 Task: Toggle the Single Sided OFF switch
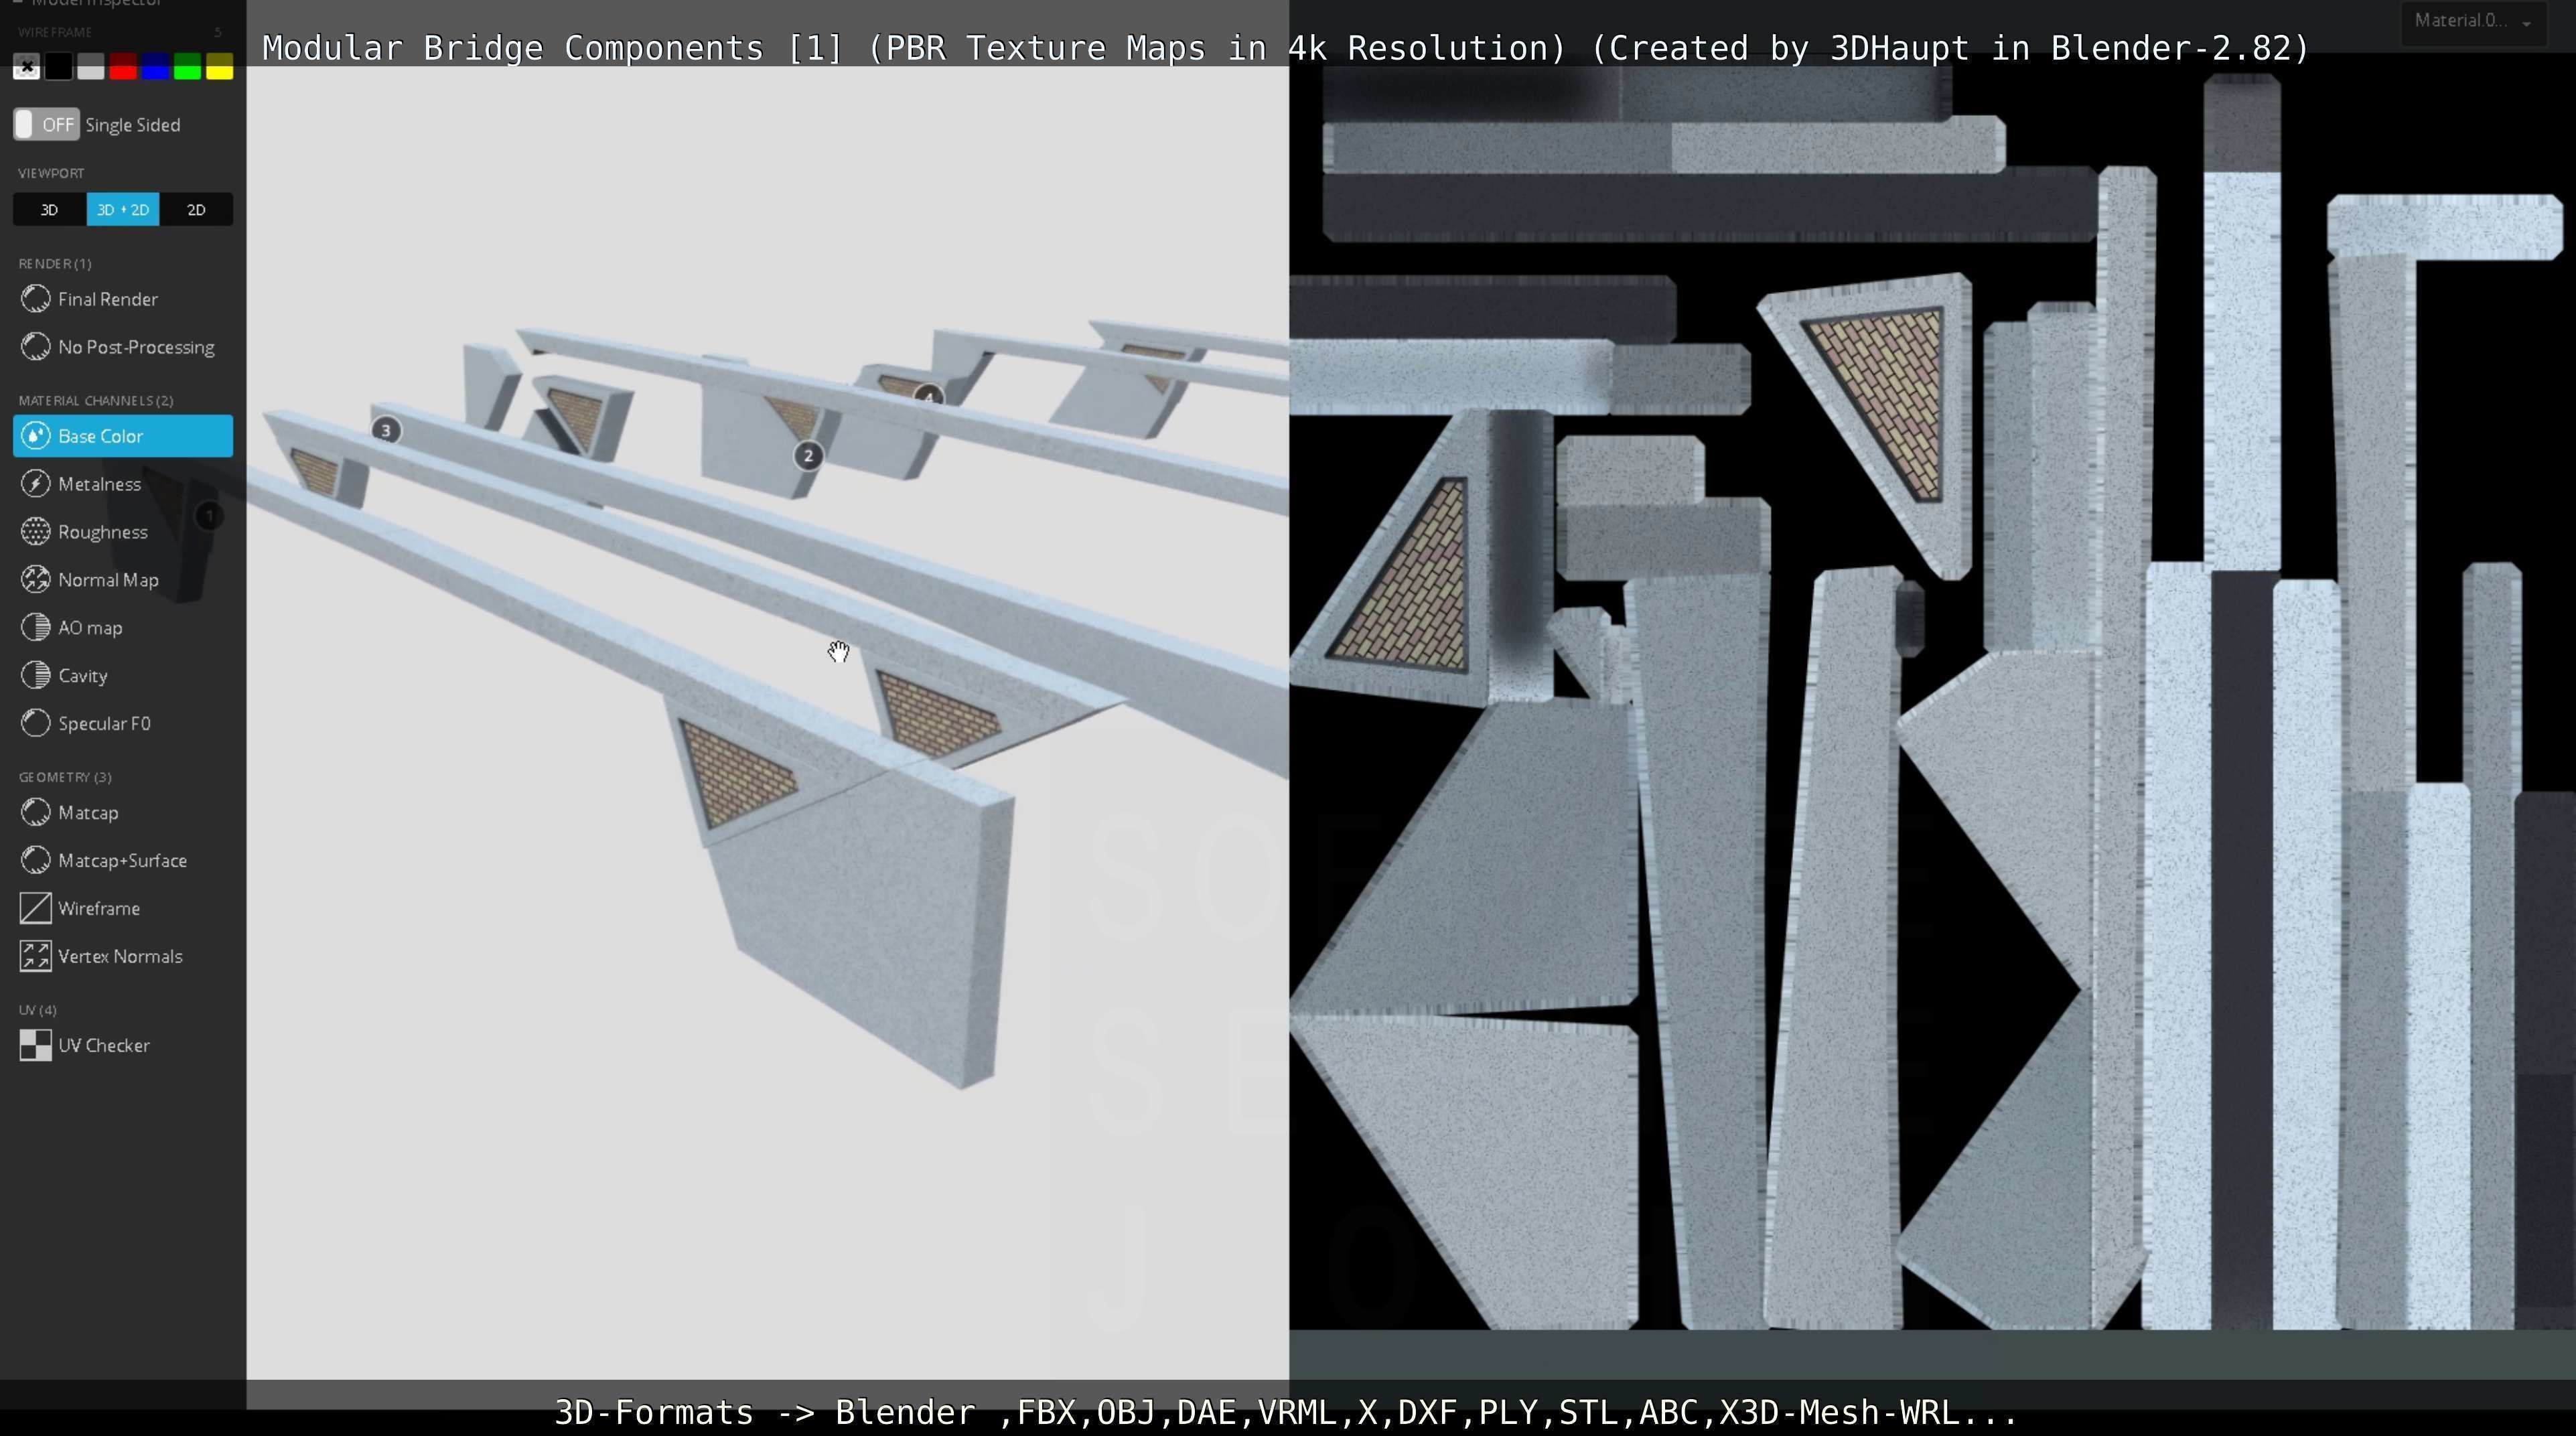tap(46, 125)
